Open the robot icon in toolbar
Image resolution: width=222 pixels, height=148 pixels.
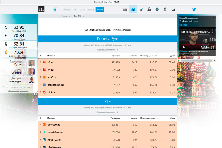(x=157, y=9)
